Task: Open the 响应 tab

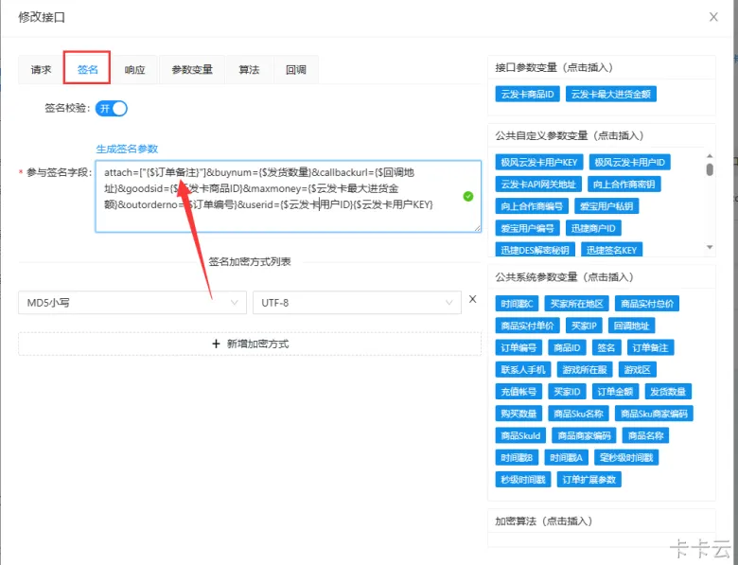Action: [x=134, y=70]
